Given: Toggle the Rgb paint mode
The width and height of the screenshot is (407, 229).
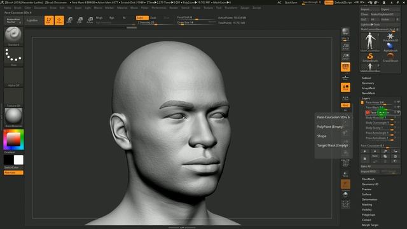Looking at the screenshot, I should coord(112,18).
